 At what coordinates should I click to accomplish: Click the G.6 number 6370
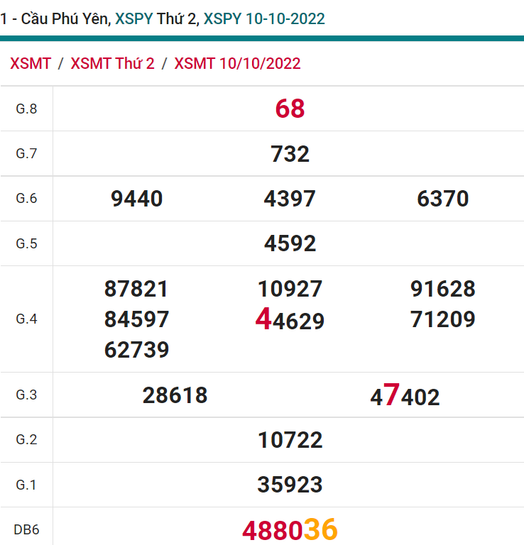[x=443, y=199]
